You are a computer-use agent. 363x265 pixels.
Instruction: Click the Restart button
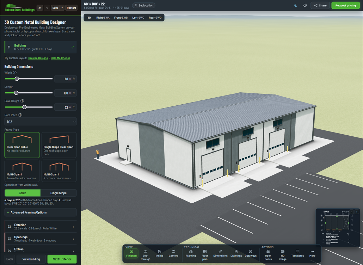pyautogui.click(x=71, y=8)
